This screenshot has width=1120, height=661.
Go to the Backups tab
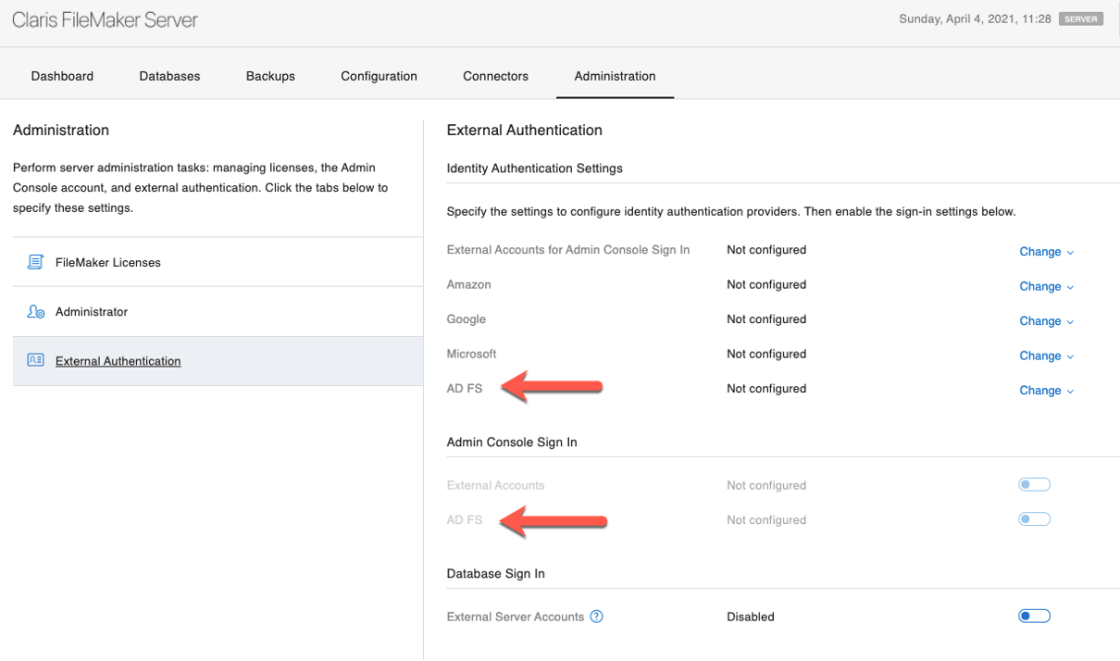point(270,76)
